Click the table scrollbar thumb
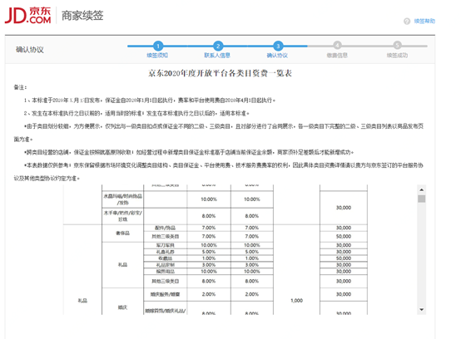The image size is (461, 339). [x=422, y=199]
